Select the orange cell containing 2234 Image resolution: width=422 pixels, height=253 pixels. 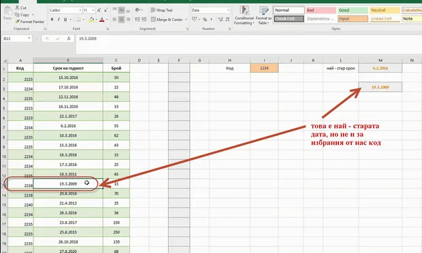pos(264,68)
